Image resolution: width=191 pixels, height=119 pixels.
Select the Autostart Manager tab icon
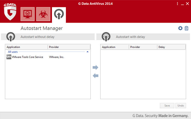(59, 14)
